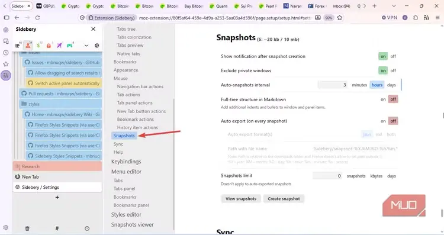Open bookmarks star in the browser sidebar strip
This screenshot has height=235, width=444.
6,64
